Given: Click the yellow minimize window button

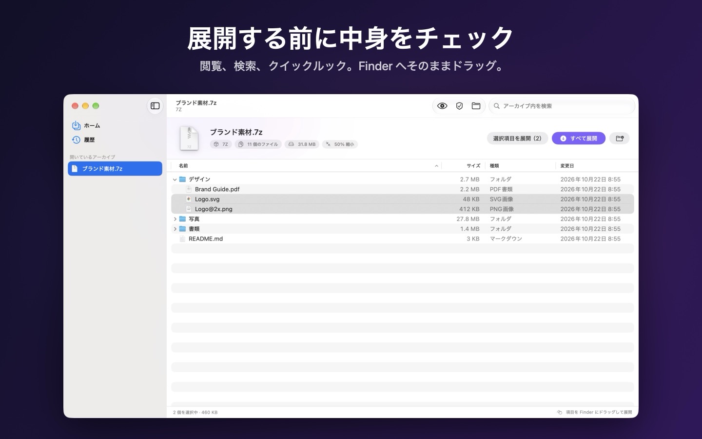Looking at the screenshot, I should coord(85,106).
